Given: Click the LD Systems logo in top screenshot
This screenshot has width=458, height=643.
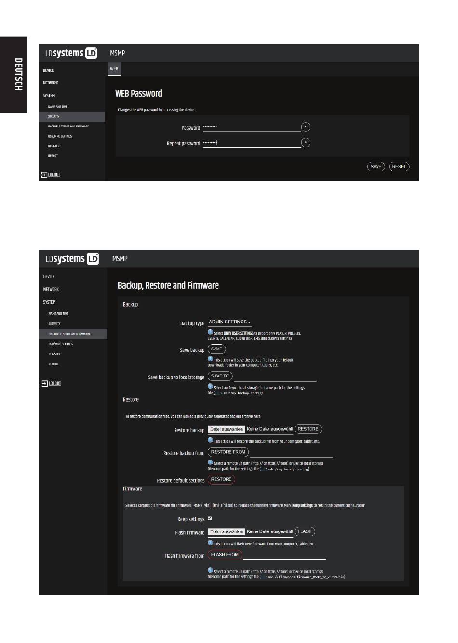Looking at the screenshot, I should (x=71, y=53).
